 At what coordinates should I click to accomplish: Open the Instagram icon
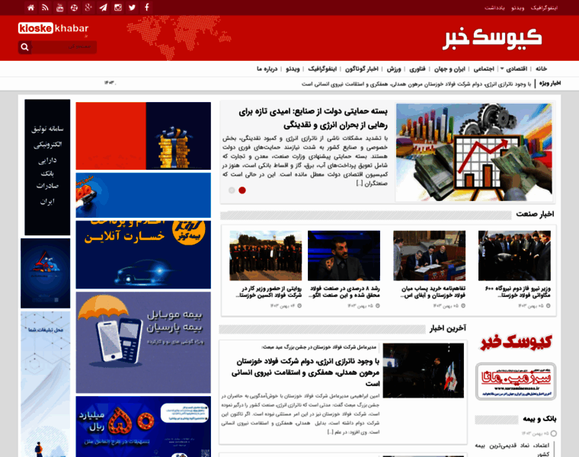point(118,8)
